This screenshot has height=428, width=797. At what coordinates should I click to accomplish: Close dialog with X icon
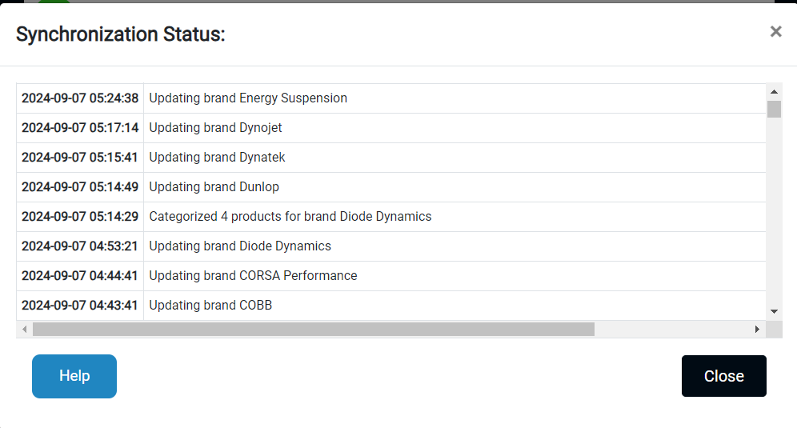775,32
